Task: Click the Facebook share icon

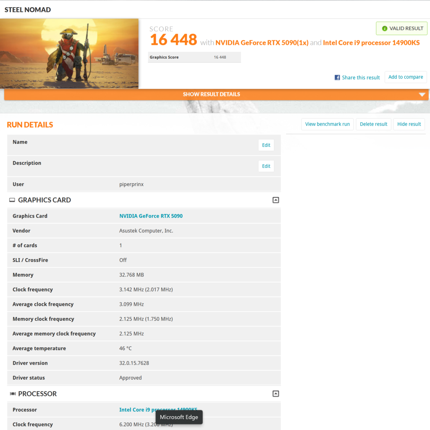Action: (337, 78)
